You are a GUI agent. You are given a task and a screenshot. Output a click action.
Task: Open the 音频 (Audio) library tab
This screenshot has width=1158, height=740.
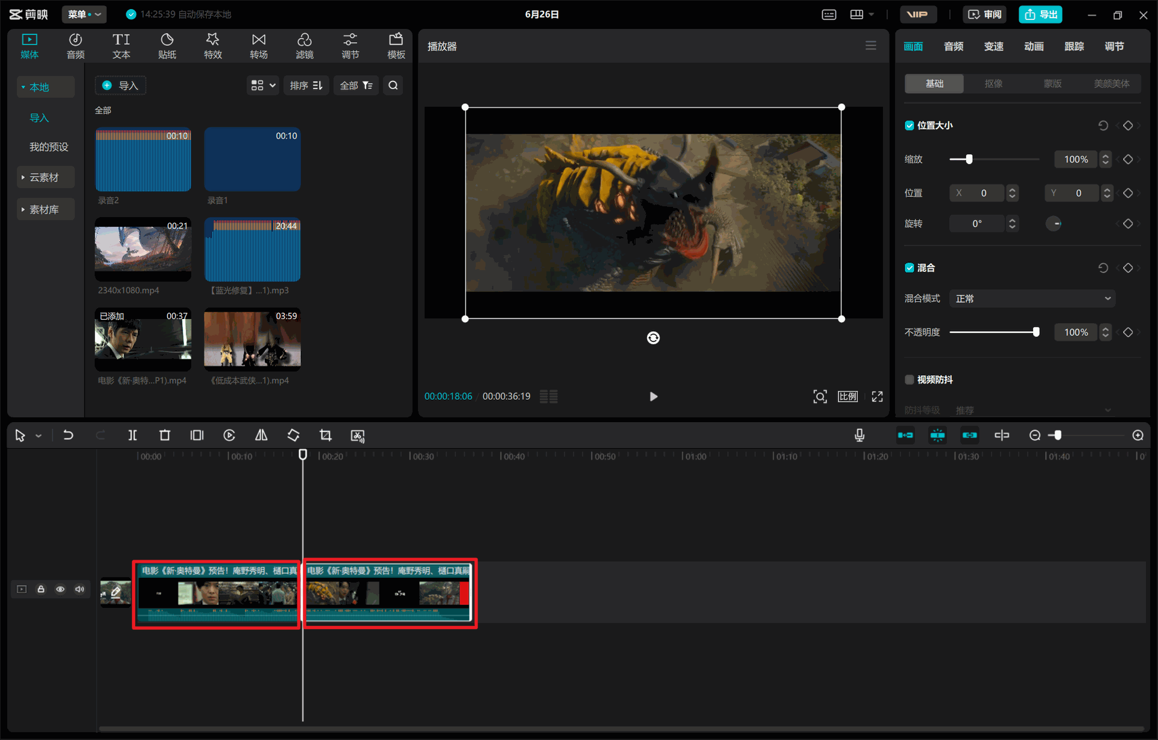click(75, 46)
